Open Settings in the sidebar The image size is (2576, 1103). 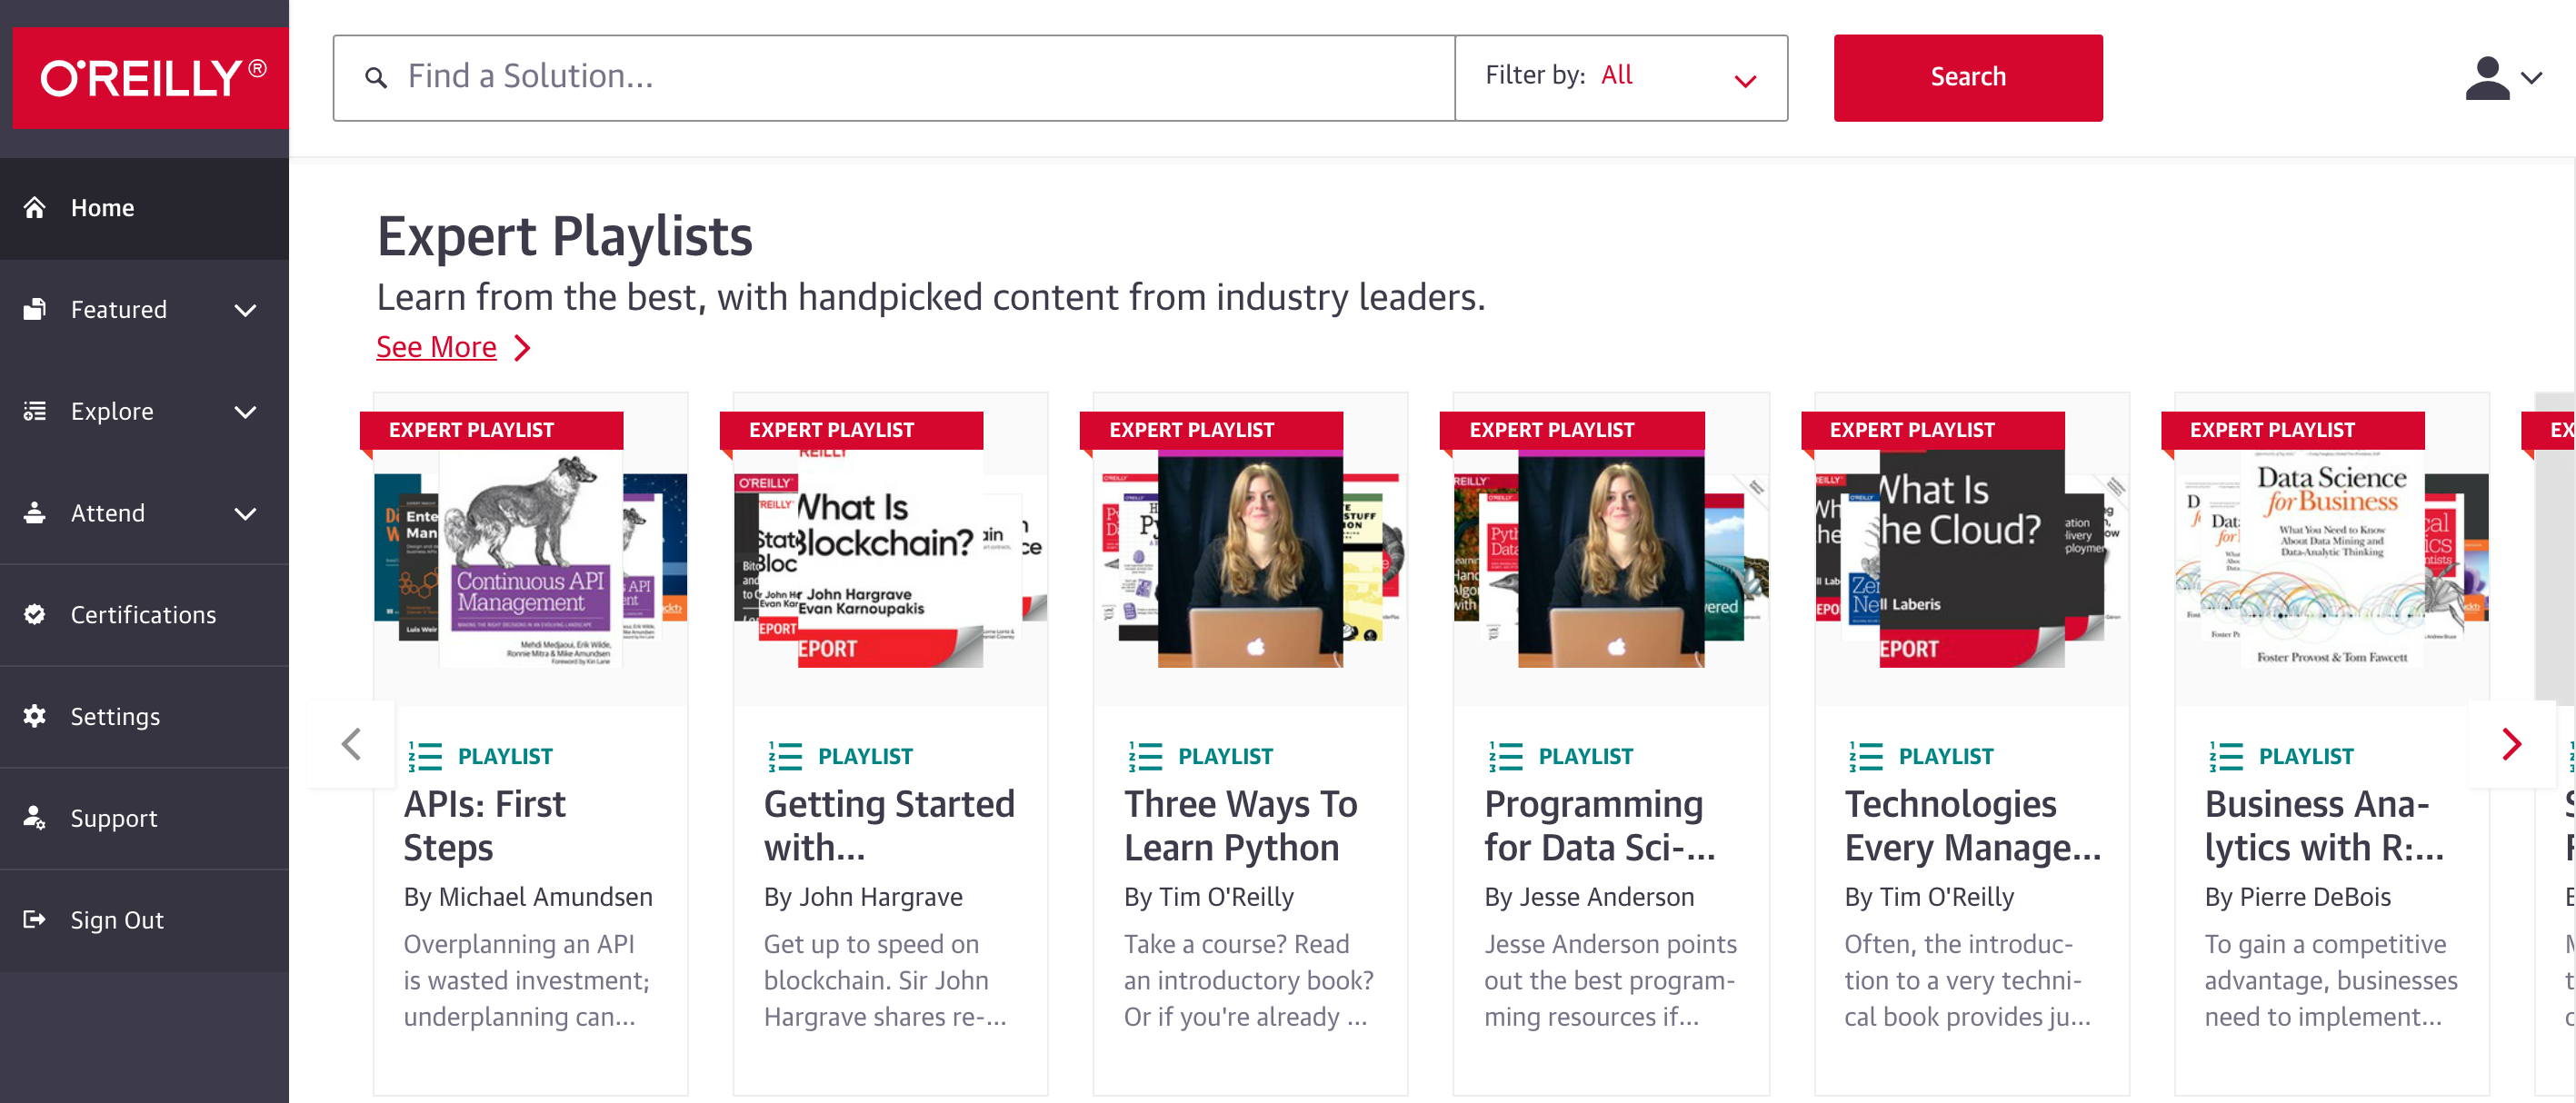(x=145, y=717)
